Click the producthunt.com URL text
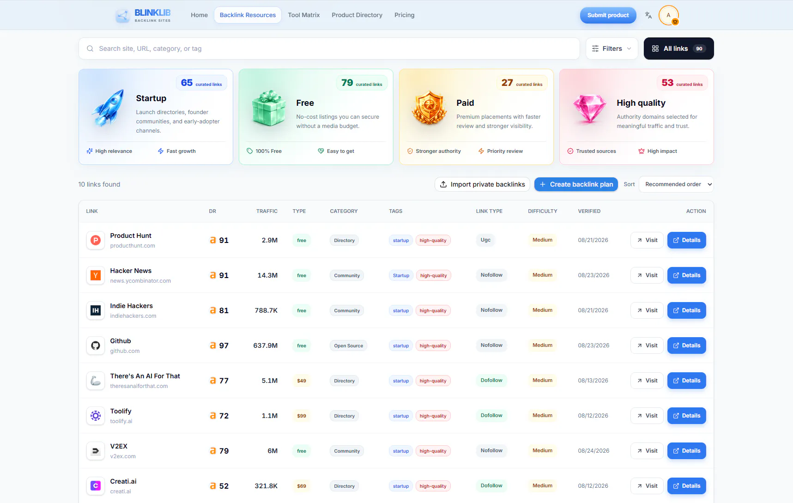Image resolution: width=793 pixels, height=503 pixels. coord(133,246)
